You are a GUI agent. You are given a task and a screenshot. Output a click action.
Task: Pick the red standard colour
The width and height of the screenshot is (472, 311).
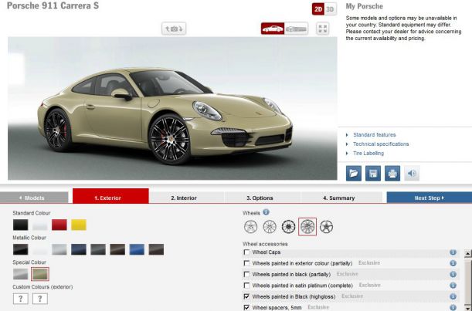[x=59, y=225]
